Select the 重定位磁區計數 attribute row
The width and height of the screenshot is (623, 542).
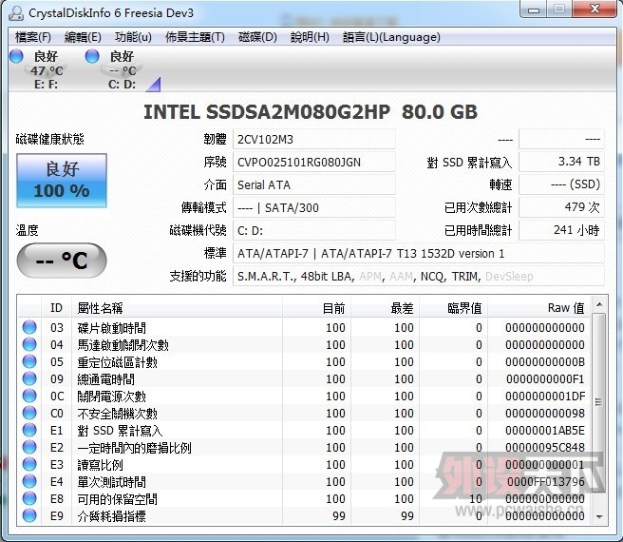[x=304, y=361]
